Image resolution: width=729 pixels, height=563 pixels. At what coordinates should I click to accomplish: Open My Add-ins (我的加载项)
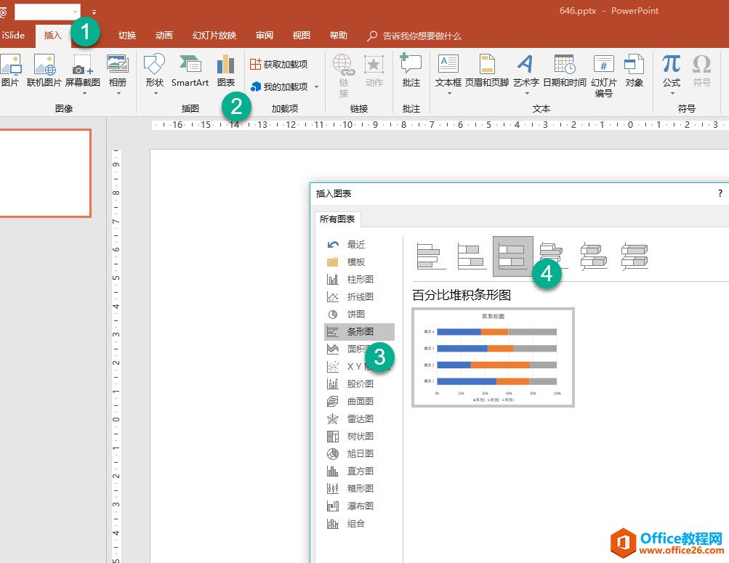click(x=279, y=87)
